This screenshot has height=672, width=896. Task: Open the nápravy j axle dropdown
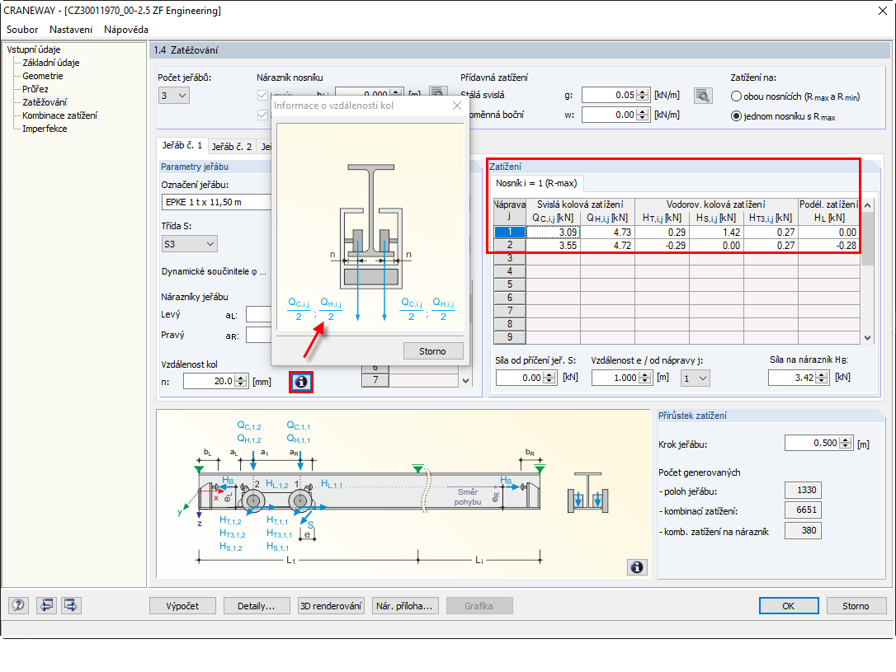[695, 378]
